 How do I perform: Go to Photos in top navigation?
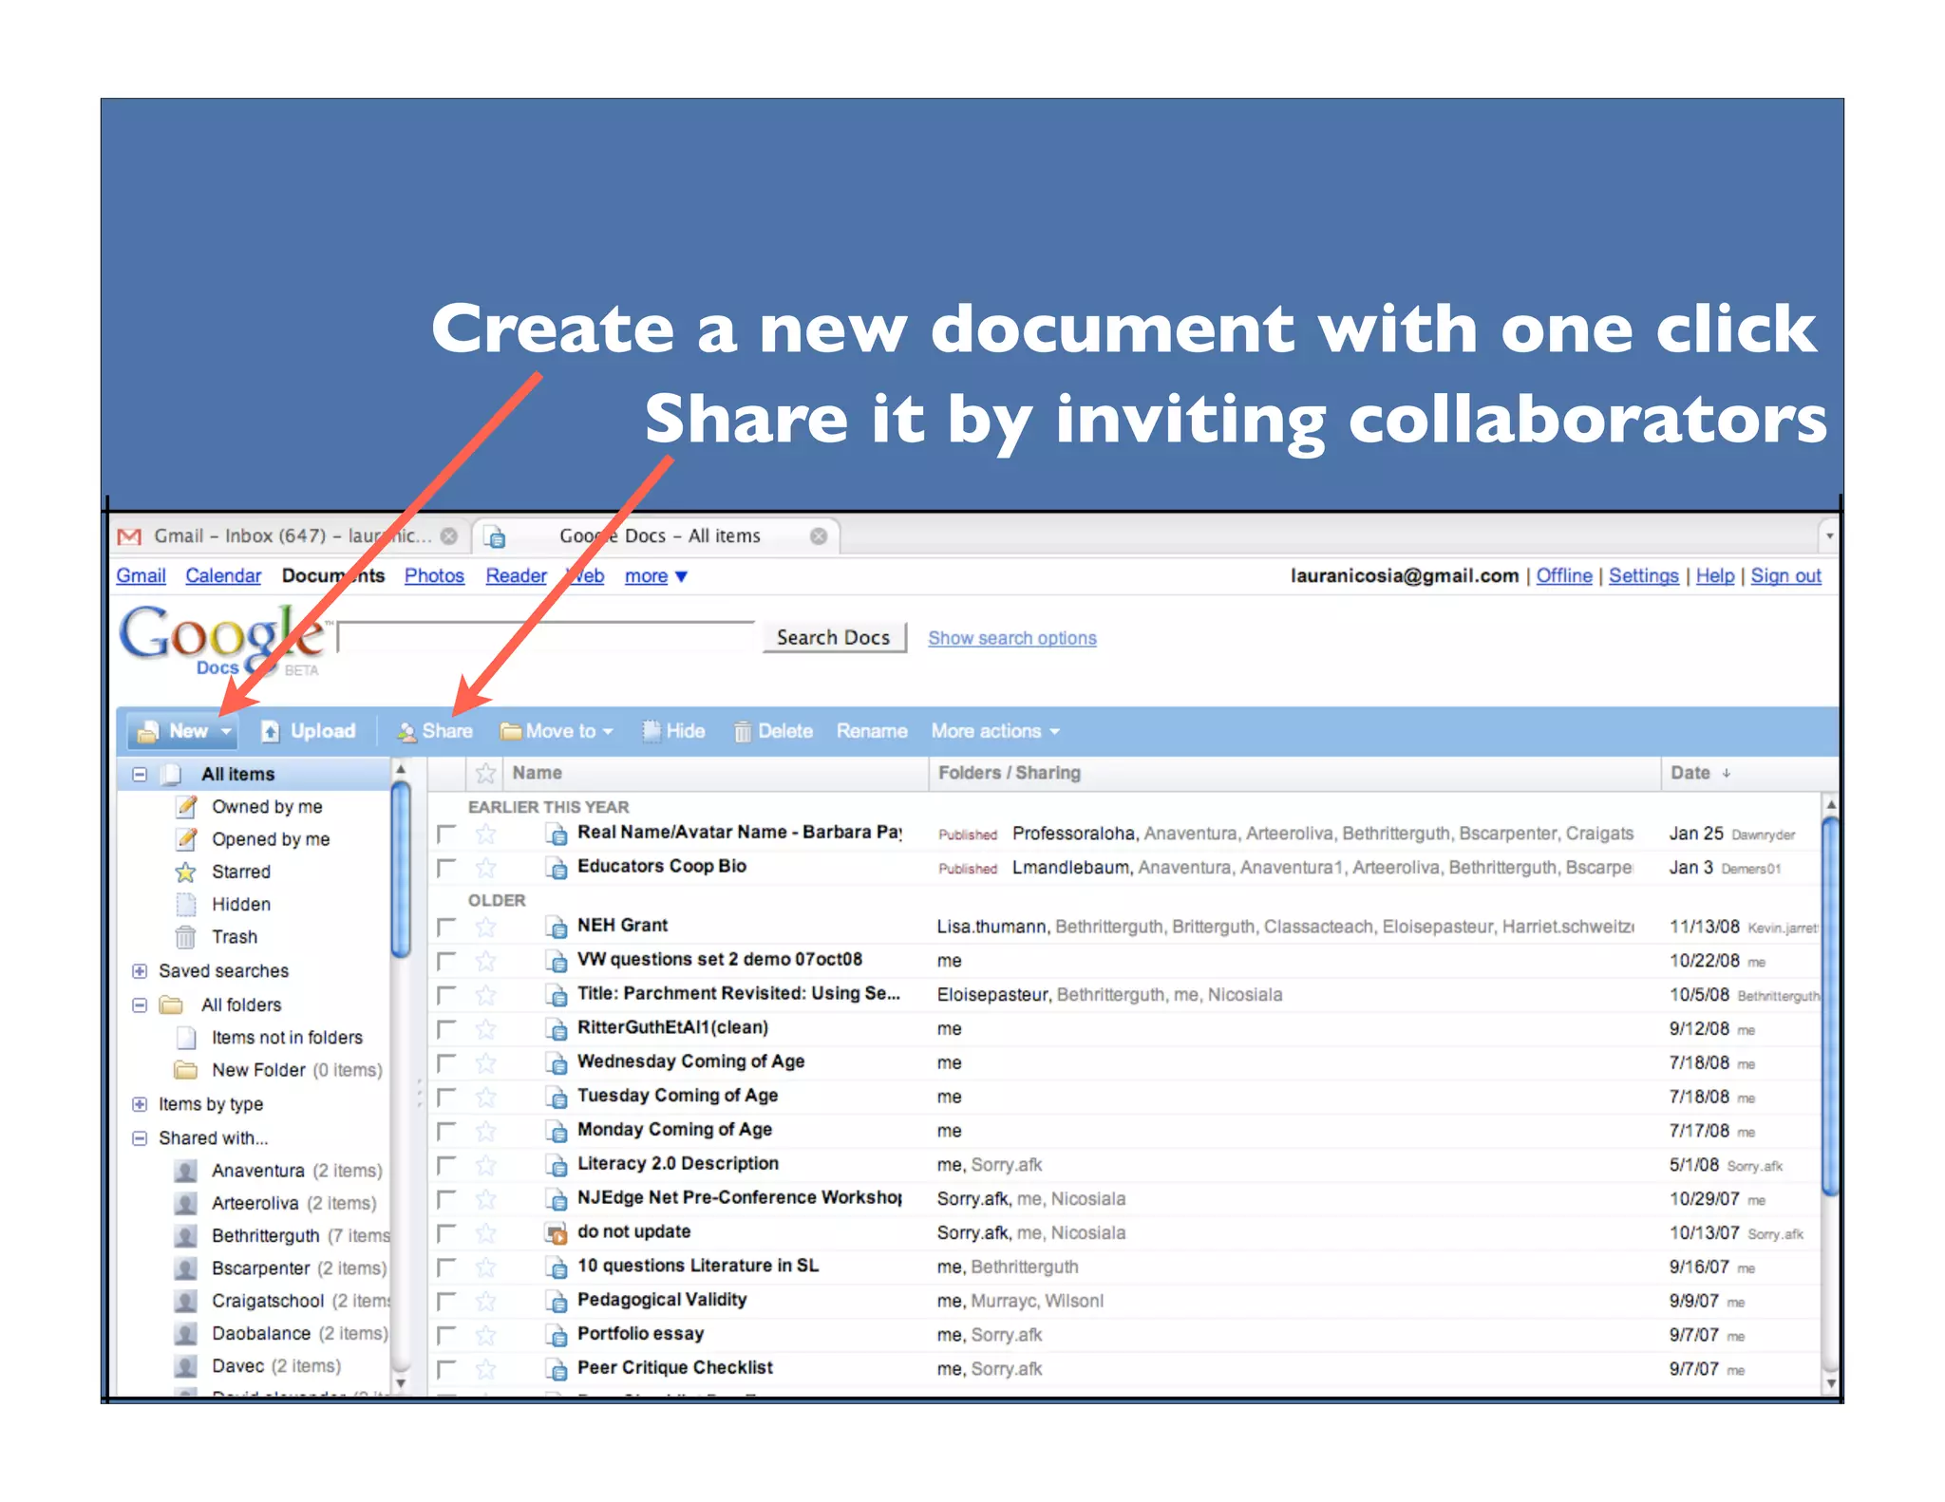point(434,576)
